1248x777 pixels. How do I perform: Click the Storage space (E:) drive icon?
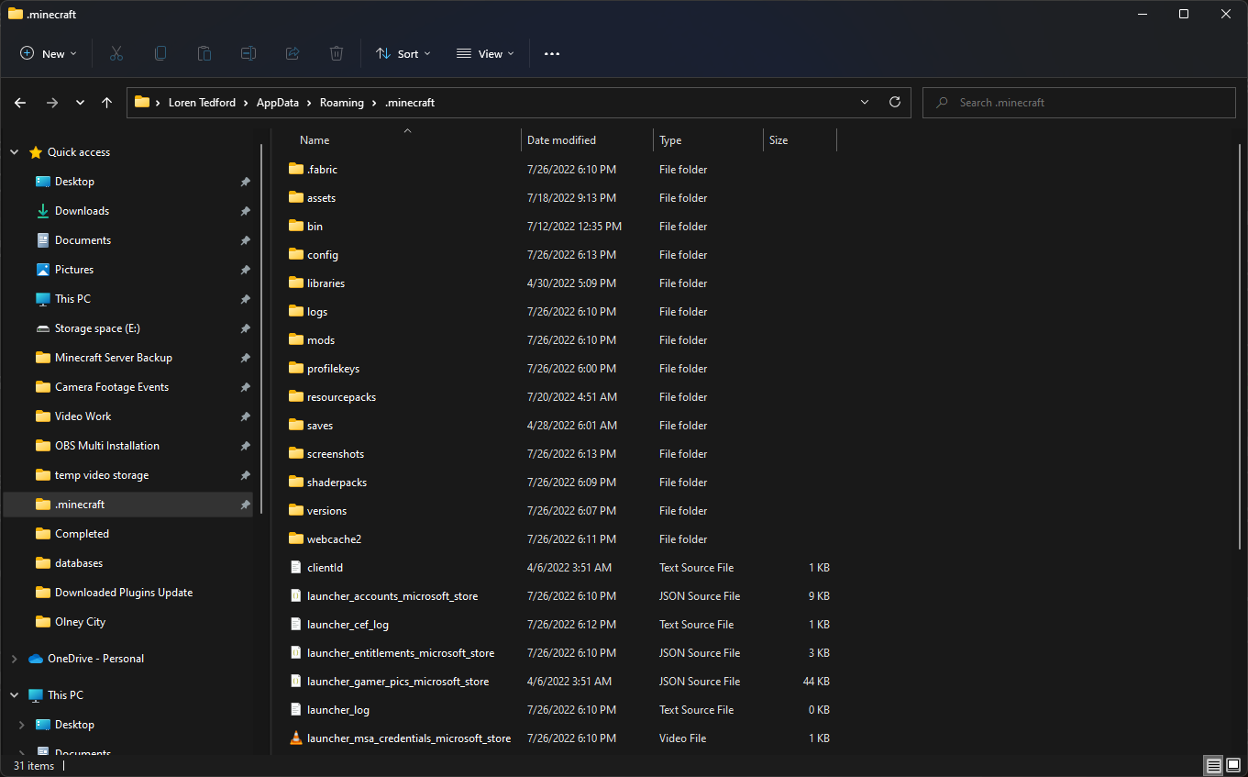42,328
